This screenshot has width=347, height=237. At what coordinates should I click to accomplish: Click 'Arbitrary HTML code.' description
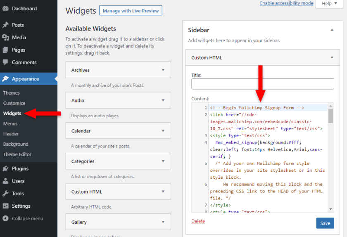coord(92,207)
